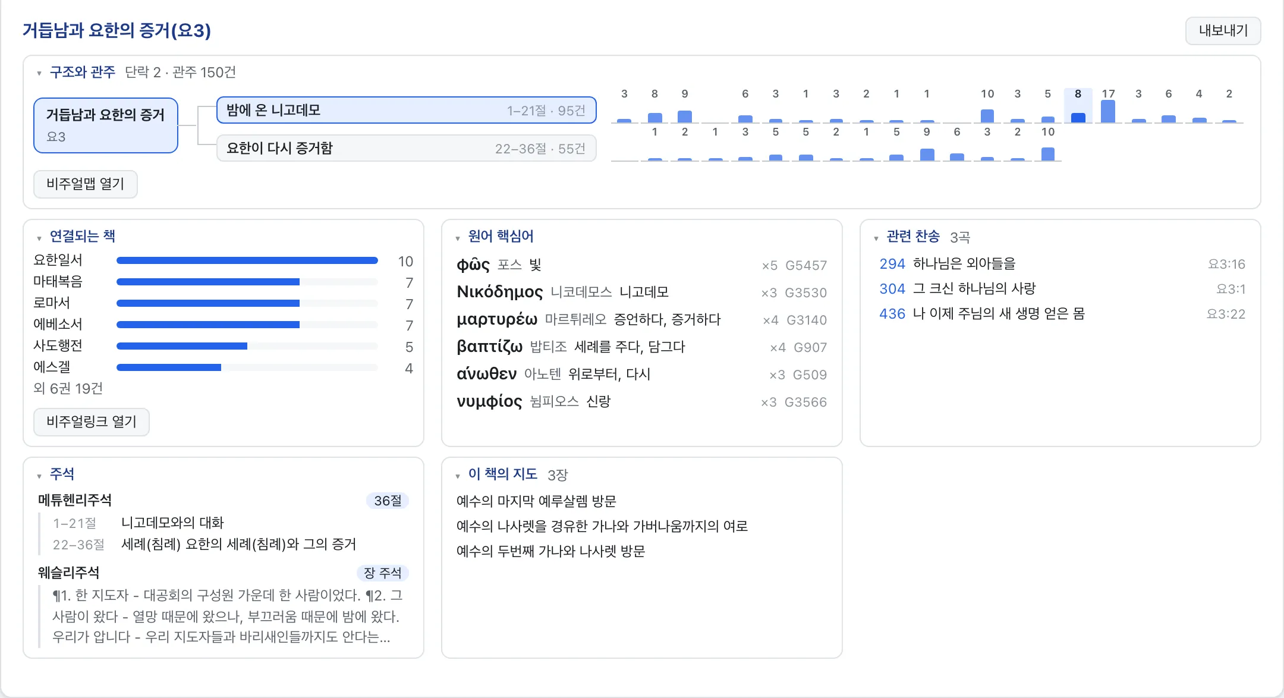Click the verse bar labeled 17

(x=1108, y=106)
